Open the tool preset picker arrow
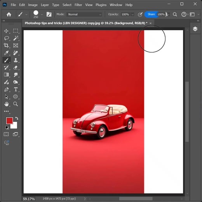The height and width of the screenshot is (202, 202). coord(26,14)
